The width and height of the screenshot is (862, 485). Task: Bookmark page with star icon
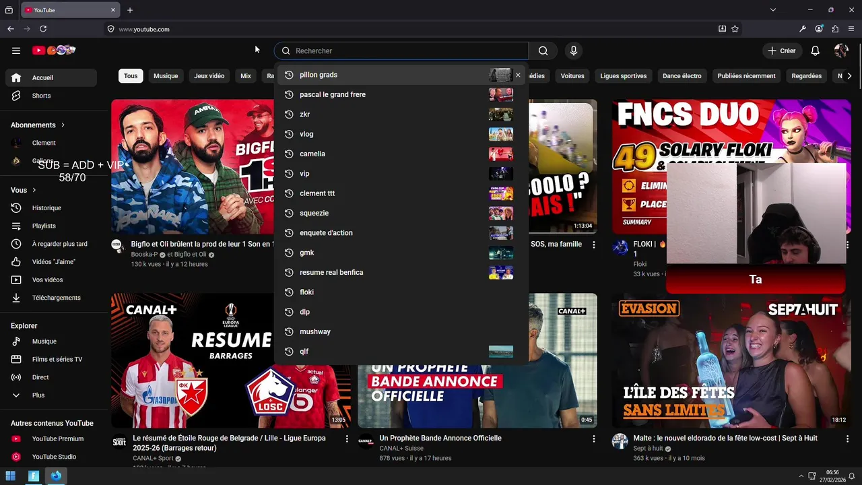(735, 29)
